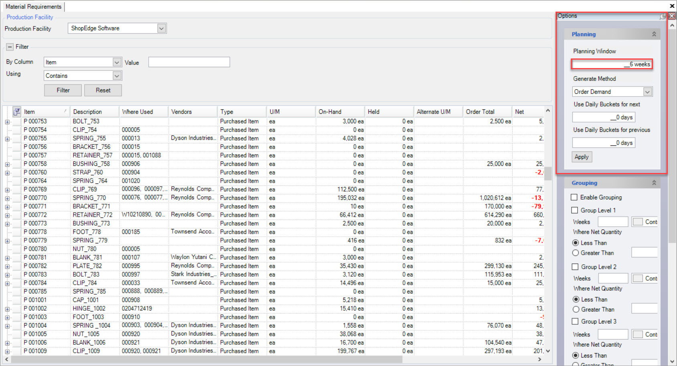Click Where Used 0204712419 cell
The height and width of the screenshot is (366, 677).
[x=144, y=309]
